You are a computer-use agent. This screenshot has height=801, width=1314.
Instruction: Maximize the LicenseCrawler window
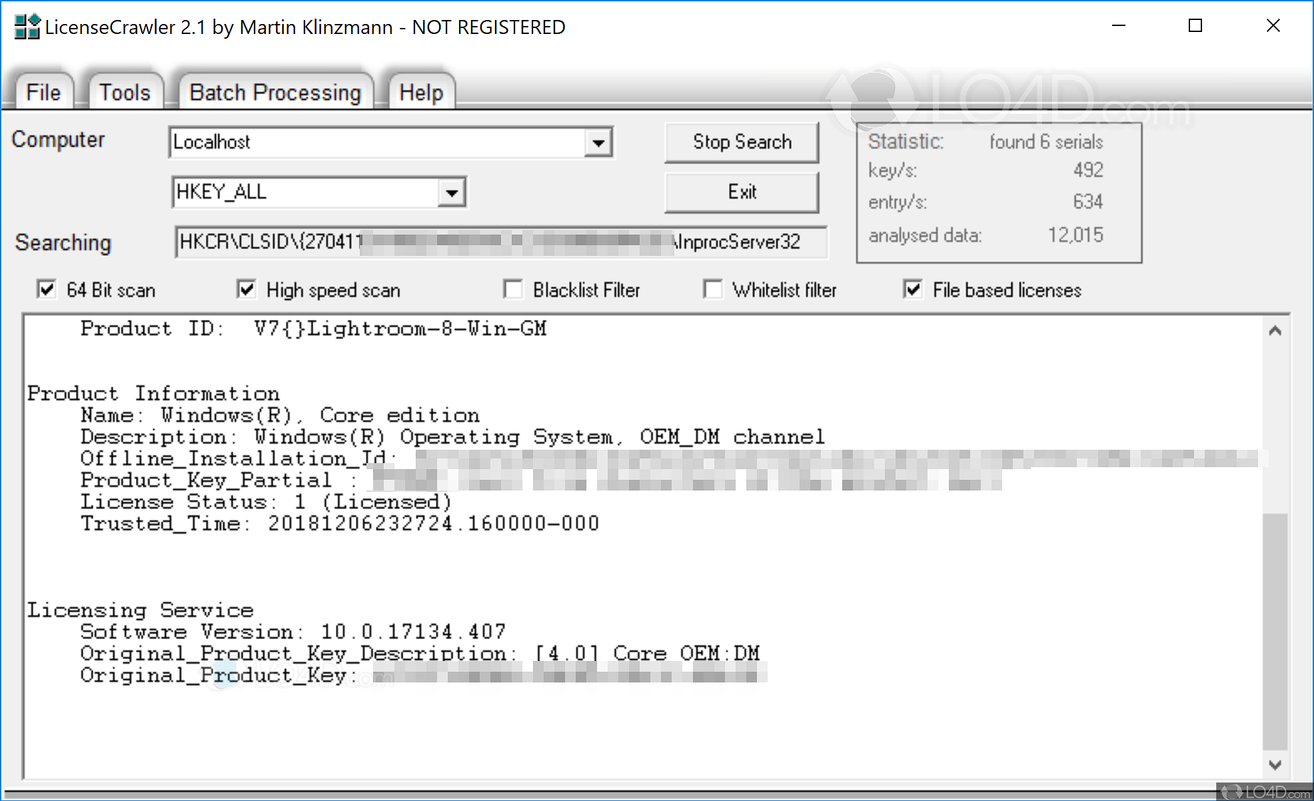[x=1195, y=26]
